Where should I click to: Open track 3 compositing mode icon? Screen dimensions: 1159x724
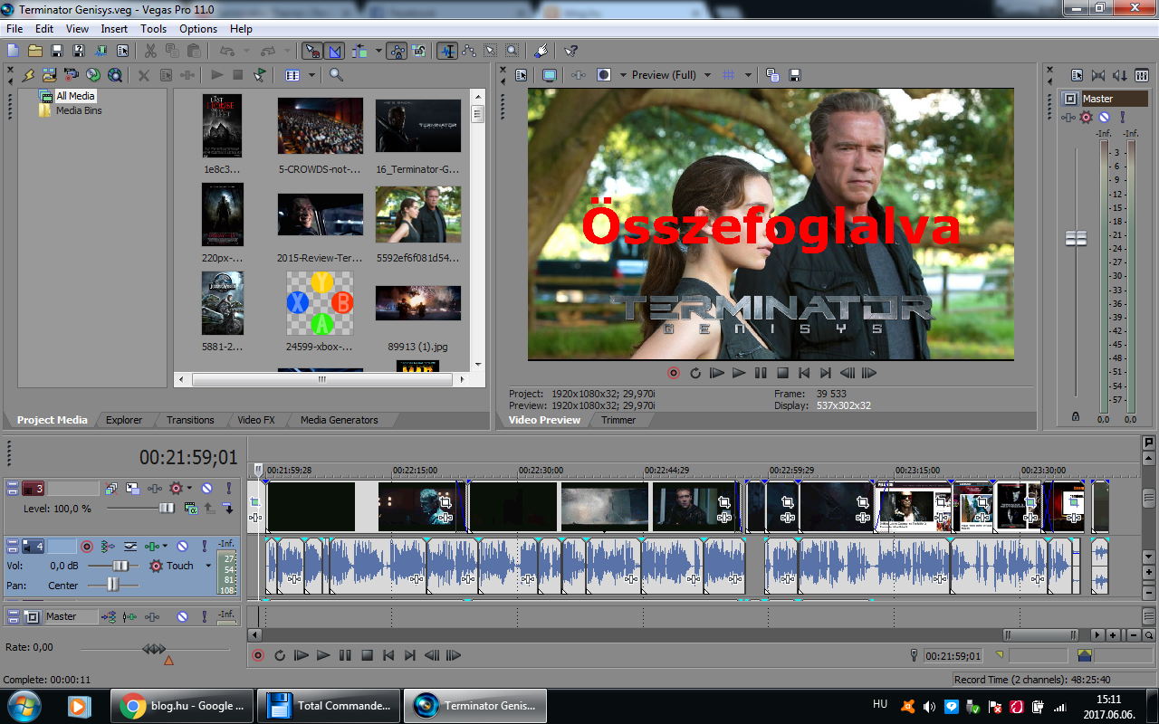tap(190, 510)
